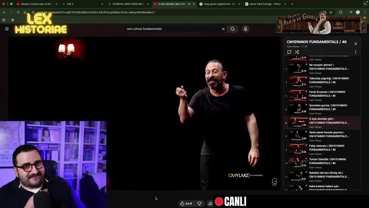This screenshot has width=369, height=208.
Task: Open the tab search dropdown arrow
Action: (x=365, y=4)
